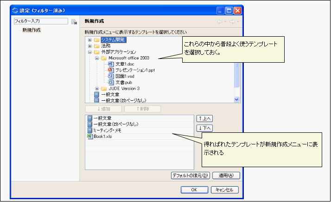Select 一般文章(改ページなし) in lower list
The height and width of the screenshot is (202, 331).
(116, 124)
